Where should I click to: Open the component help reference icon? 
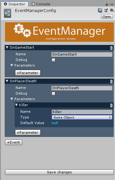point(100,10)
